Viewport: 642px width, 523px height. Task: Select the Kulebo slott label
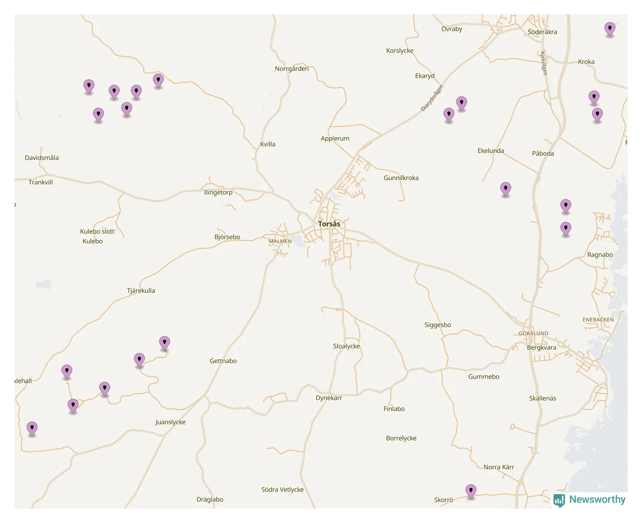click(97, 231)
